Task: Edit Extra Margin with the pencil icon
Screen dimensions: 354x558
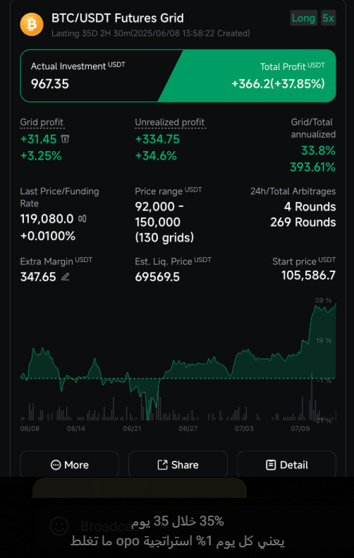Action: pos(65,276)
